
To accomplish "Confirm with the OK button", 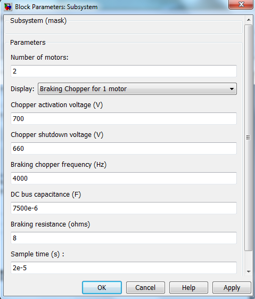I will pyautogui.click(x=102, y=287).
